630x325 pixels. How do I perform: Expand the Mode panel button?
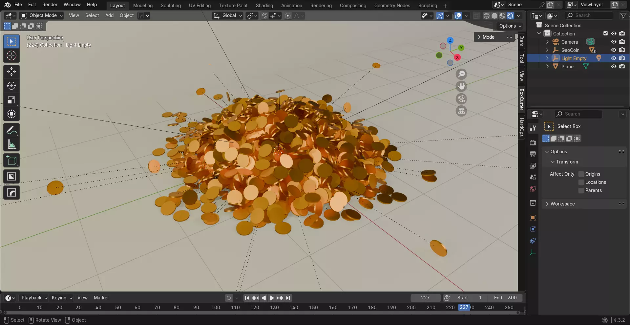(x=494, y=37)
